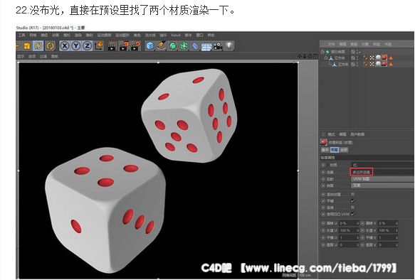Click orange polygon selection tag on parent 立方体
The image size is (415, 280).
pos(391,58)
